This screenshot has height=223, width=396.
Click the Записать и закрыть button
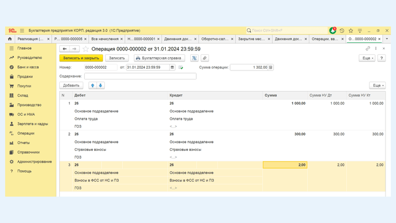[81, 58]
